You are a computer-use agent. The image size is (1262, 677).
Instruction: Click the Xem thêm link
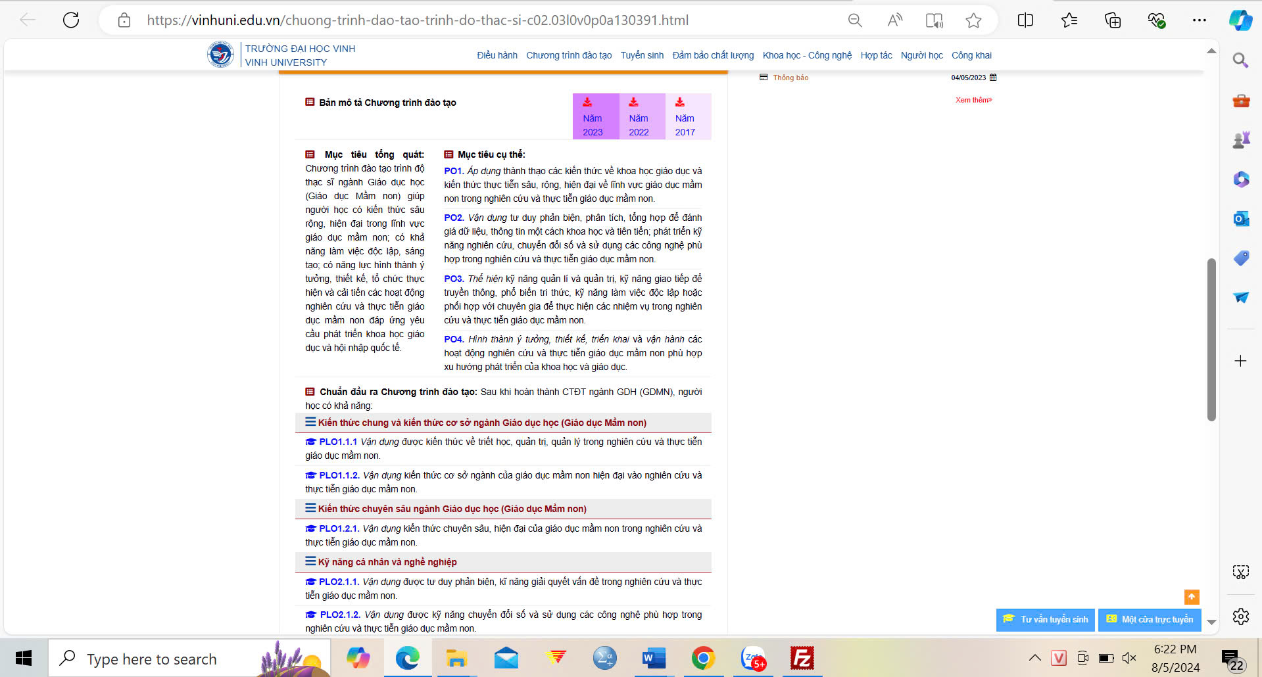point(973,100)
